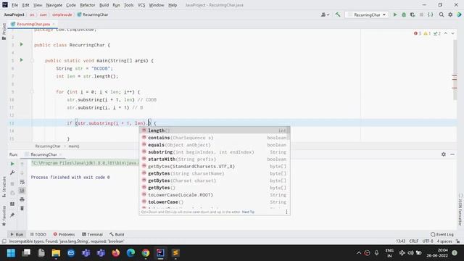Open Windows Start menu
The width and height of the screenshot is (464, 261).
coord(11,253)
